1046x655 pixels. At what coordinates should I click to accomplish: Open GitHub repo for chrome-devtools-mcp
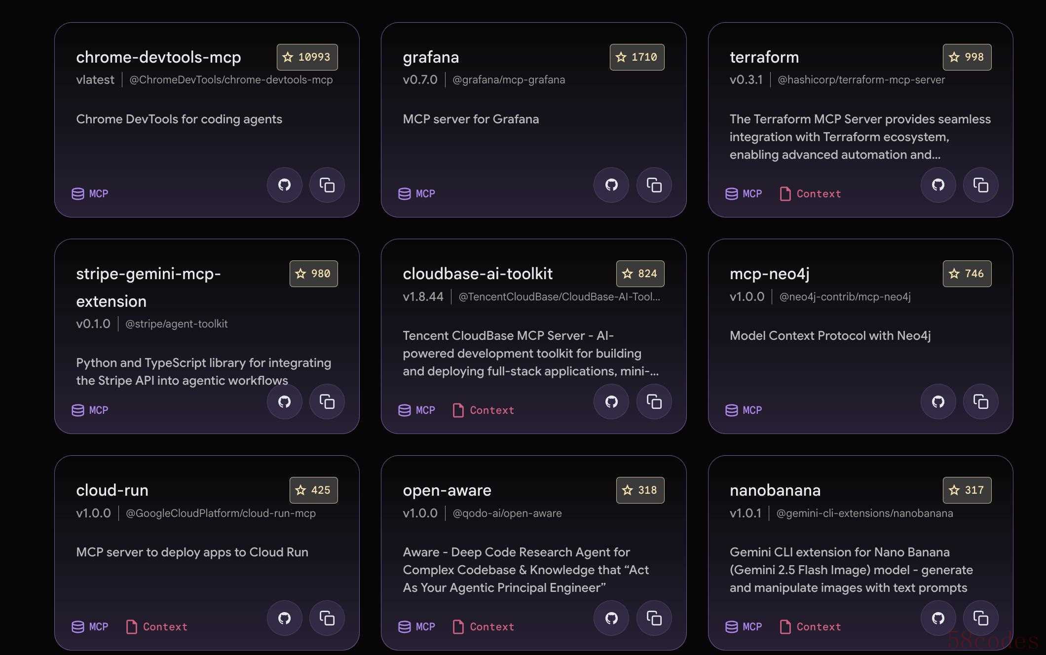[284, 185]
